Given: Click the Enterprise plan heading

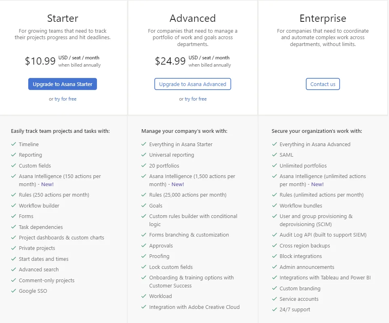Looking at the screenshot, I should (323, 18).
